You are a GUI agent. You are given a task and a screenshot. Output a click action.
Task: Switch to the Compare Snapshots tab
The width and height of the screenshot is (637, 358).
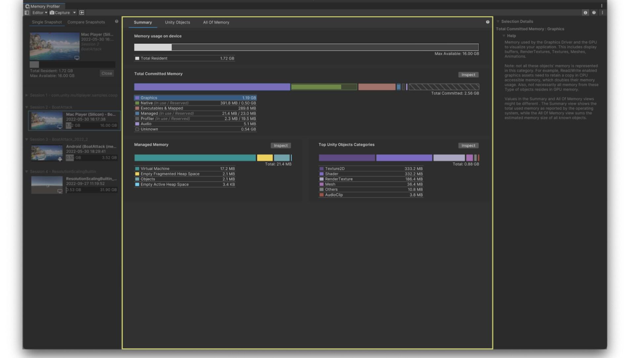tap(86, 22)
